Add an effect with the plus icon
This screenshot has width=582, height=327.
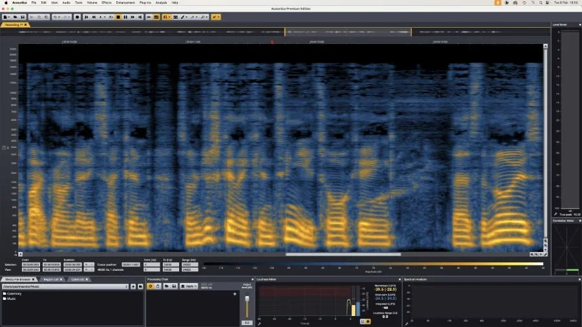coord(235,294)
